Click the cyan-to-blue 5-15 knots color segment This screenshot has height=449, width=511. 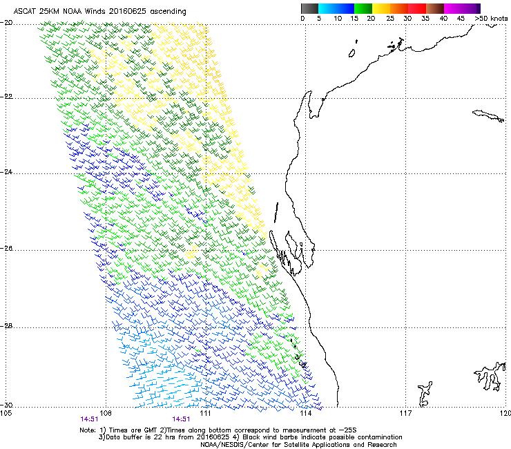pyautogui.click(x=336, y=8)
